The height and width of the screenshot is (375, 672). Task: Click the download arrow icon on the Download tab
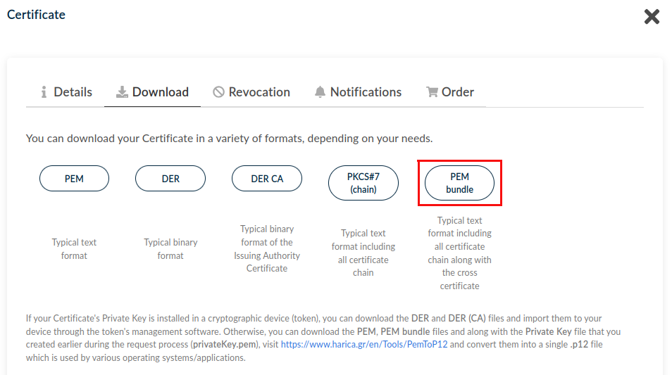click(122, 92)
